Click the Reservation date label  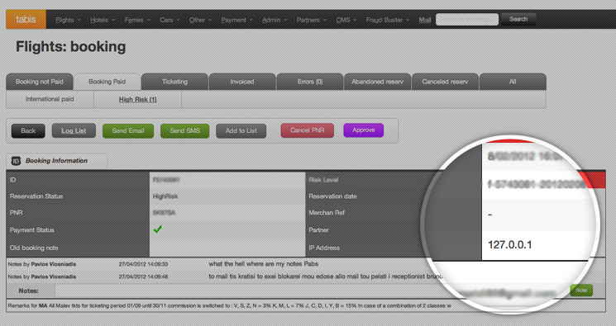click(332, 196)
